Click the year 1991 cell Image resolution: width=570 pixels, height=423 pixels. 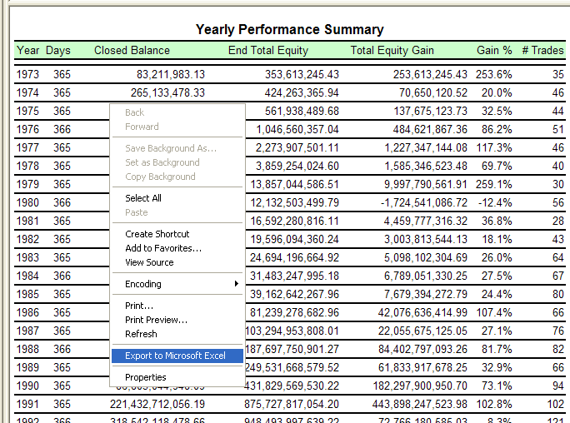(x=27, y=404)
